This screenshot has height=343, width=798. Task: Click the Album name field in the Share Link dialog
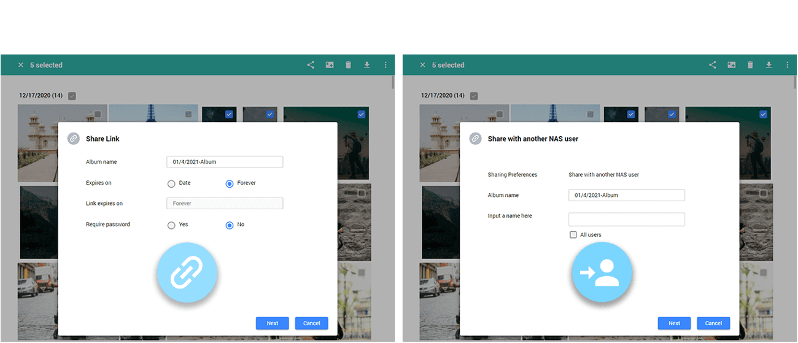225,162
